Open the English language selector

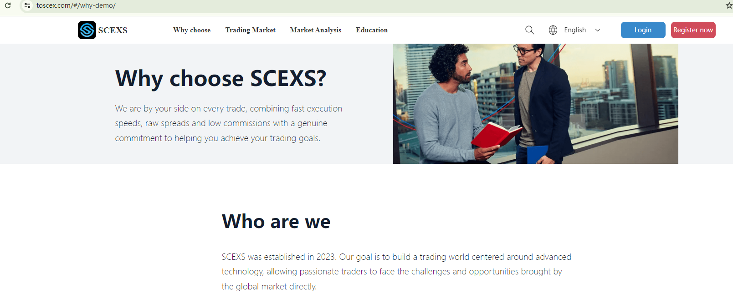575,30
